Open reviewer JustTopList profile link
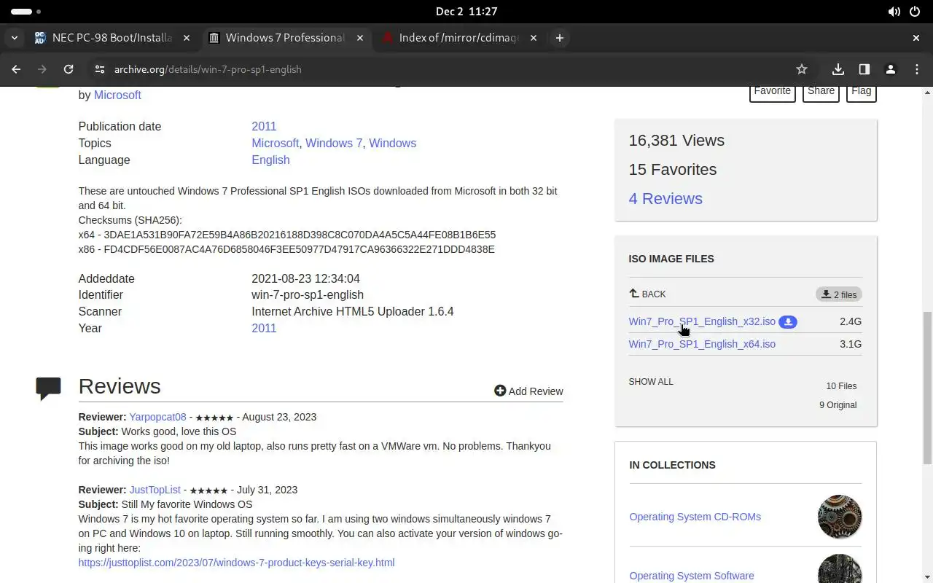Screen dimensions: 933x583 [x=155, y=490]
